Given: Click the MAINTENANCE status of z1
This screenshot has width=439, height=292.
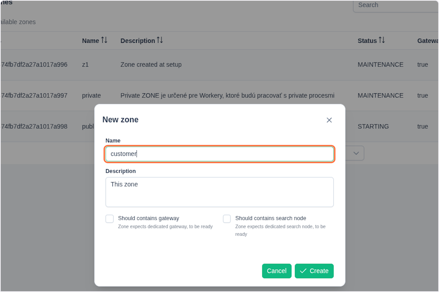Looking at the screenshot, I should (x=380, y=65).
